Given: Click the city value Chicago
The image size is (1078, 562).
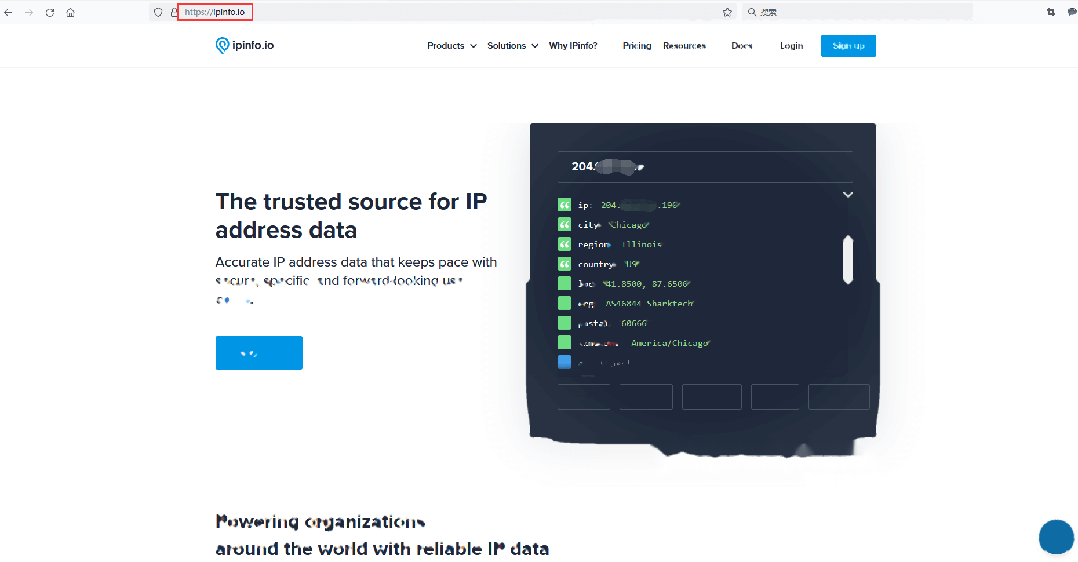Looking at the screenshot, I should [x=628, y=225].
